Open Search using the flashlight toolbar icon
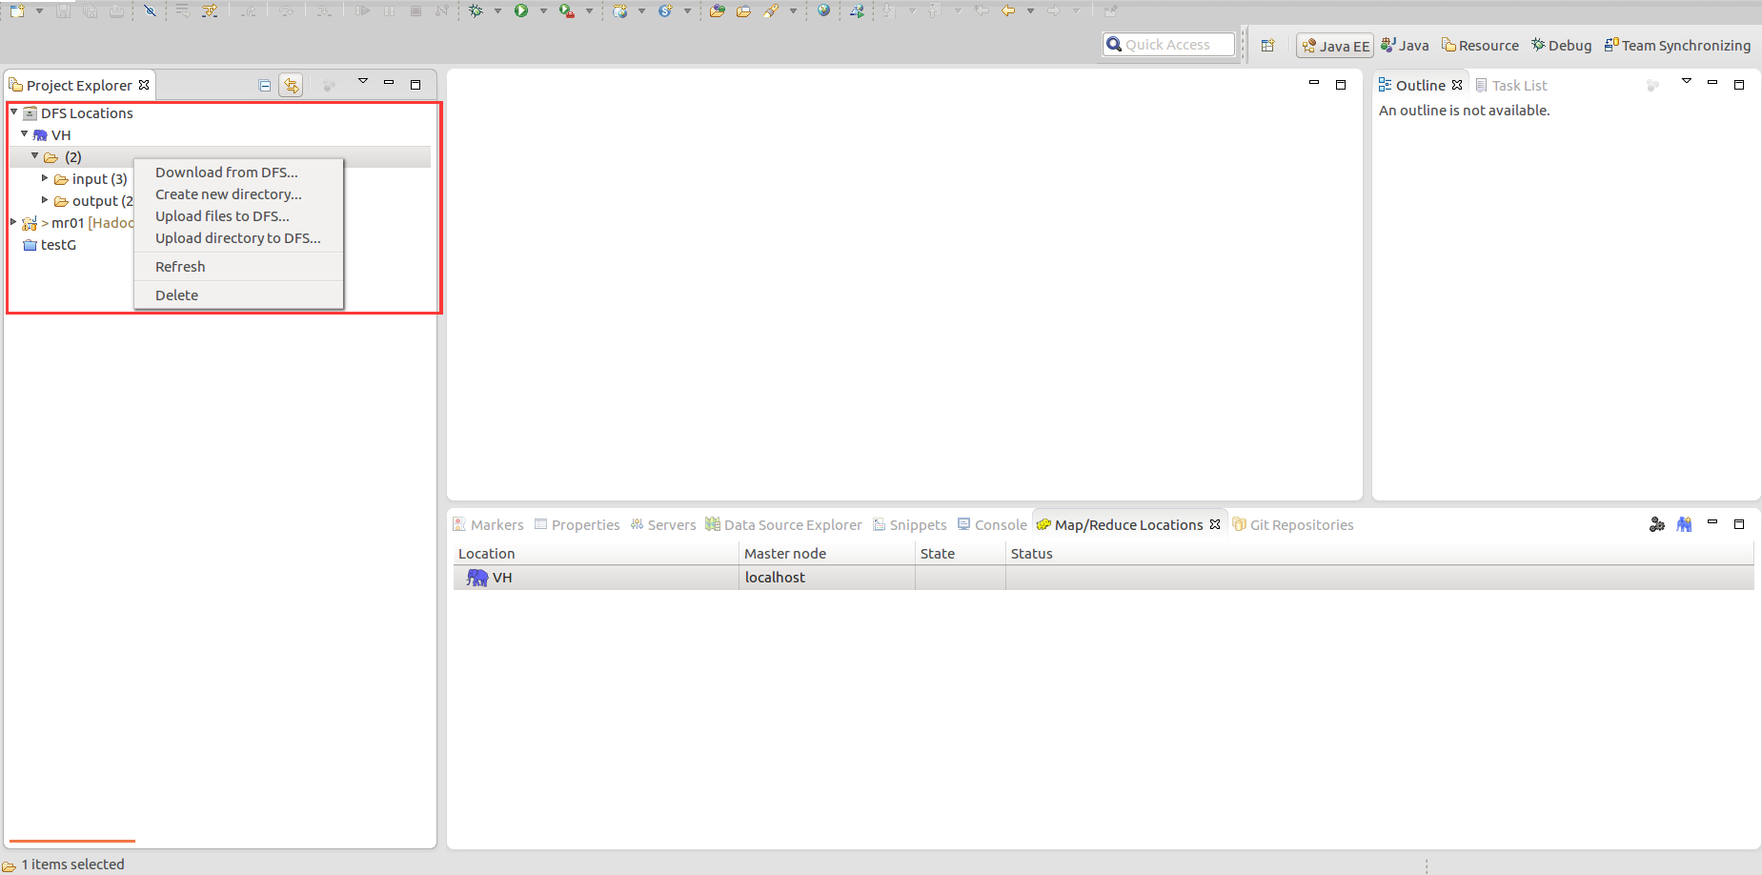1762x875 pixels. 770,10
